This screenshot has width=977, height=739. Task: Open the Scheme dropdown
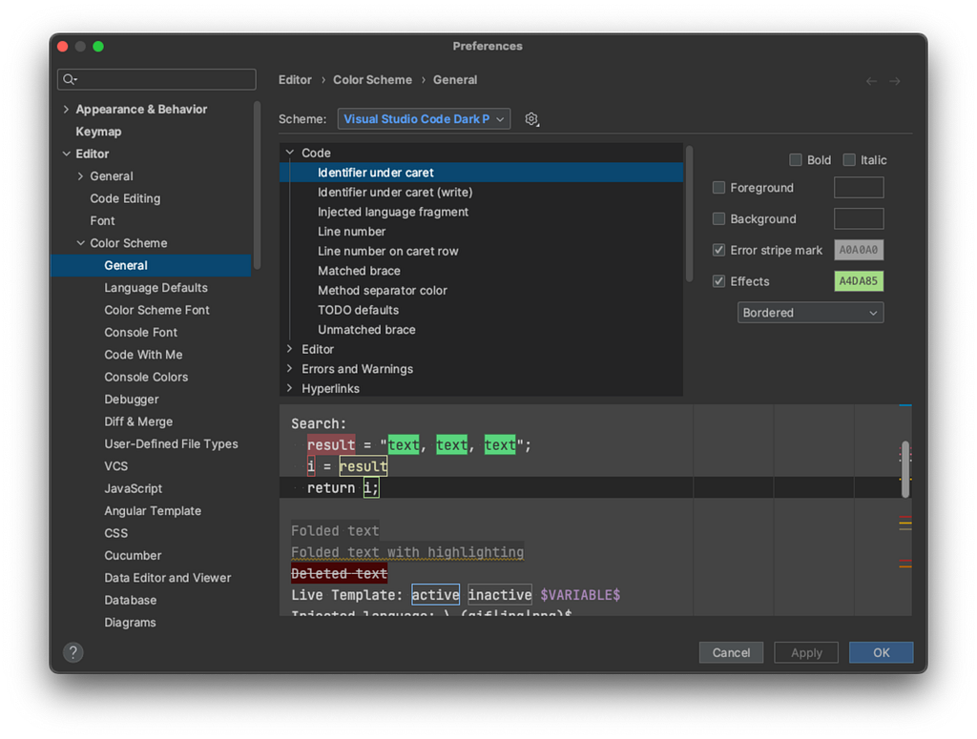424,119
